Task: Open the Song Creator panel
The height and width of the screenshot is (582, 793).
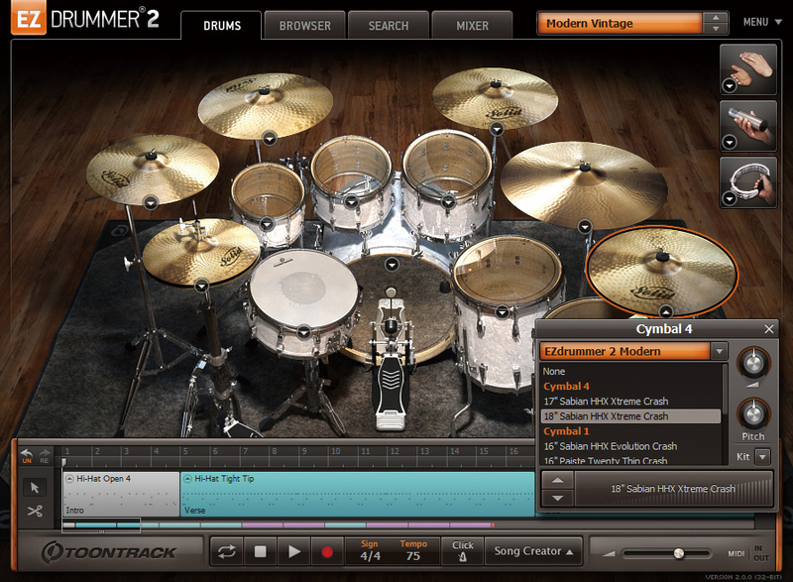Action: tap(533, 551)
